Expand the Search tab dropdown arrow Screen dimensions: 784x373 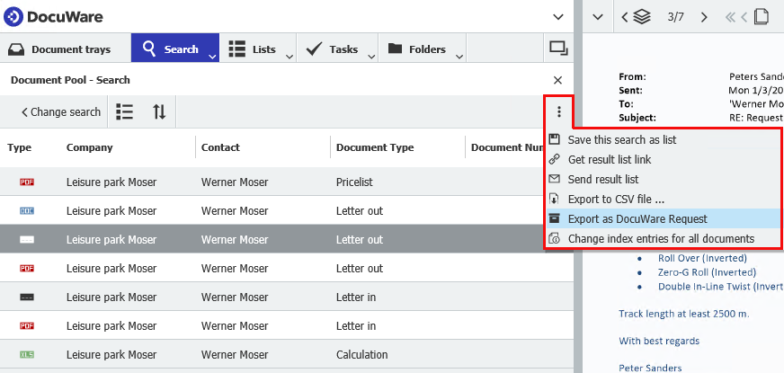point(212,57)
